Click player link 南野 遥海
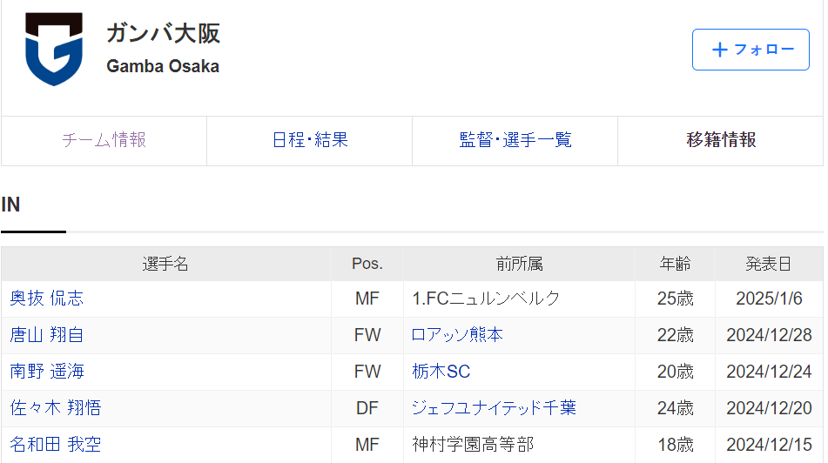 (46, 372)
